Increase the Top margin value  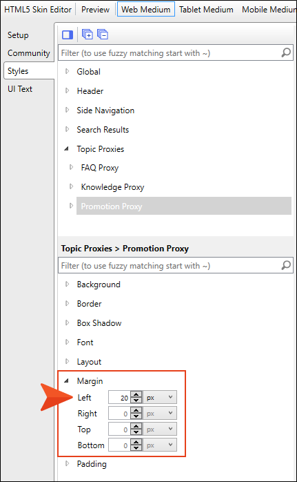click(136, 427)
